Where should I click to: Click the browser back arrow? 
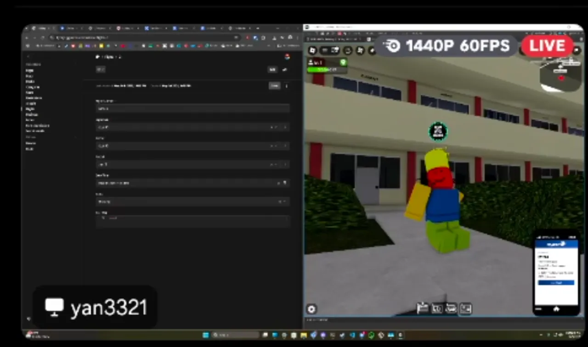click(27, 38)
